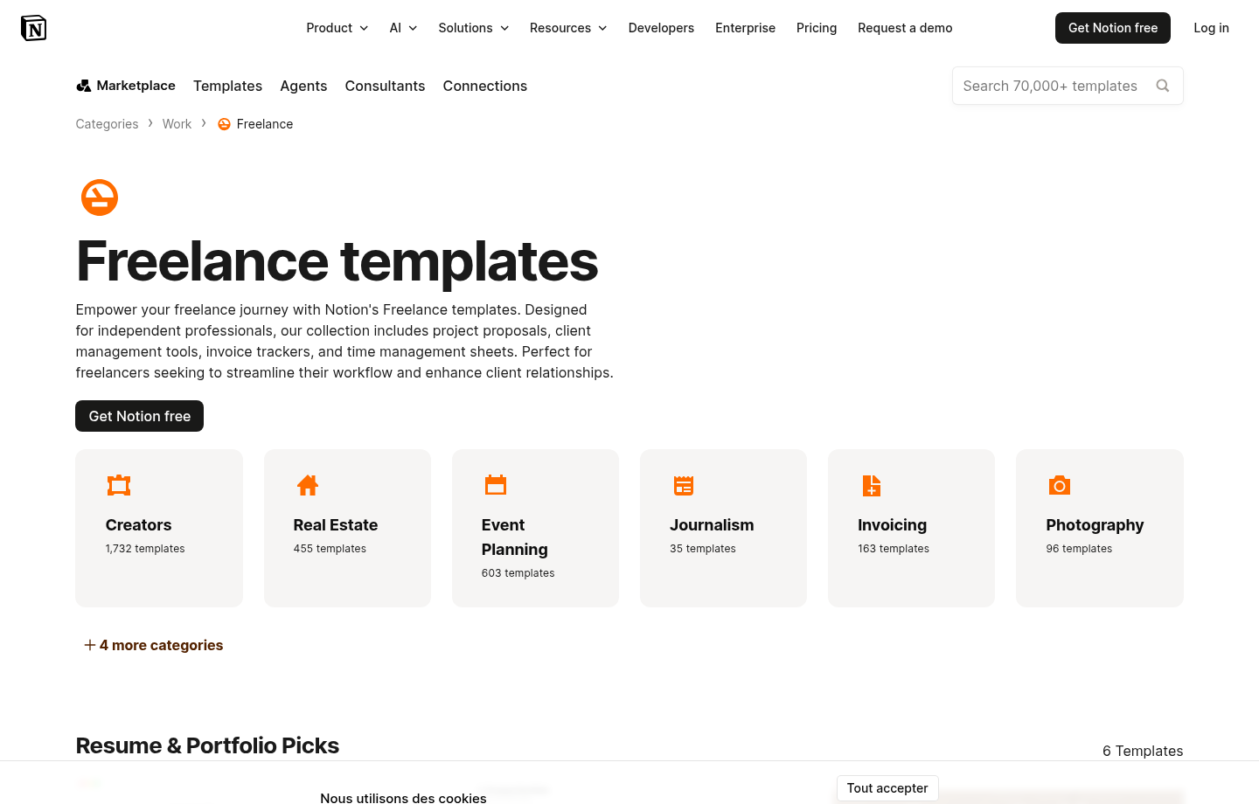Open the AI dropdown menu

(x=403, y=28)
